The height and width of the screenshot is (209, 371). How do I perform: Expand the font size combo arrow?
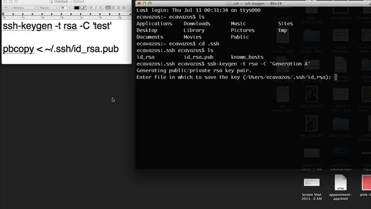[x=70, y=8]
